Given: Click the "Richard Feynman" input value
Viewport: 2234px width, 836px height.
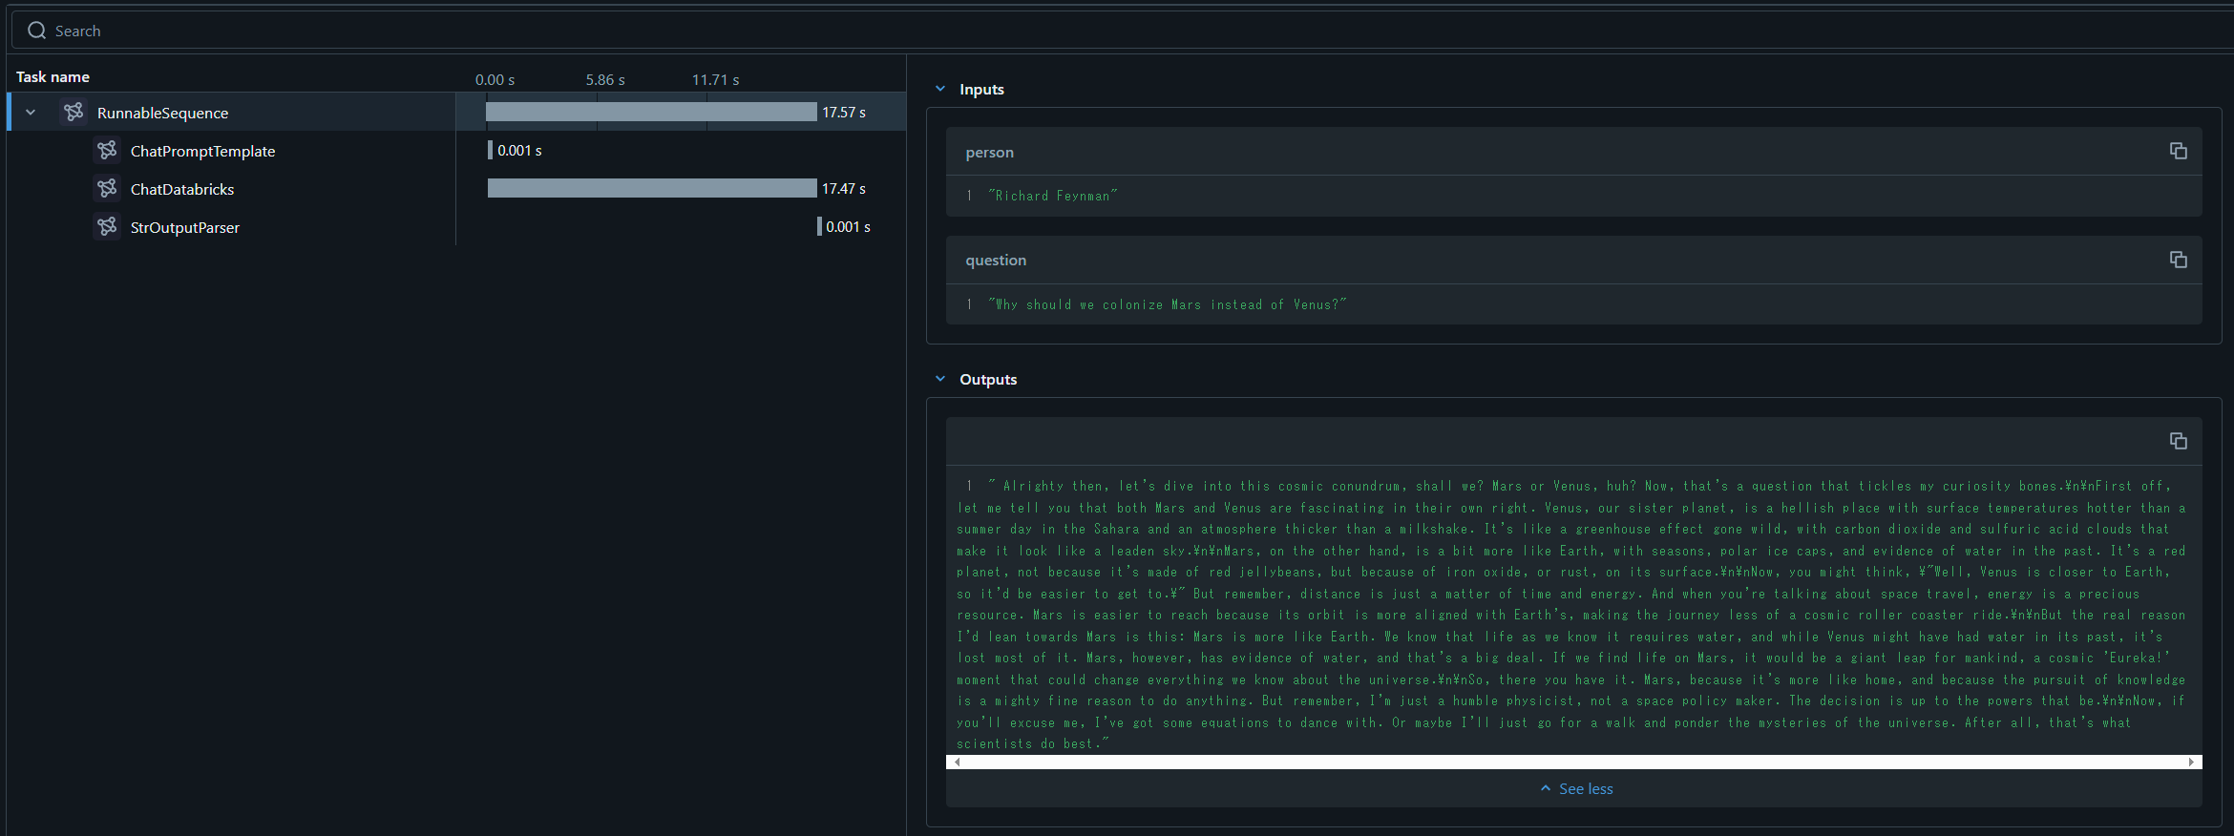Looking at the screenshot, I should pyautogui.click(x=1052, y=196).
